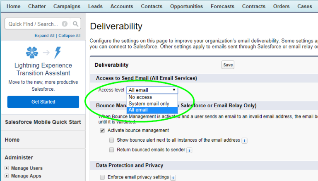Click info icon beside Show bounce alert

(244, 140)
